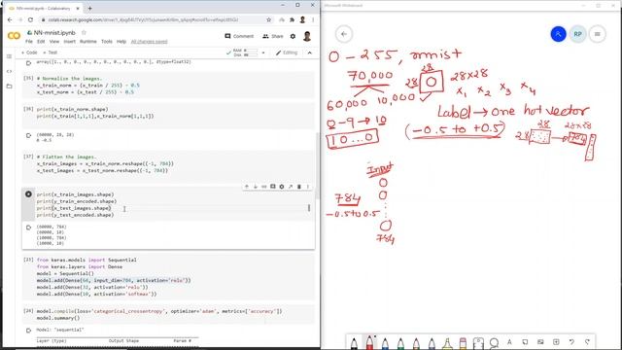Click the Google account avatar in Colab
Screen dimensions: 622x350
click(307, 36)
